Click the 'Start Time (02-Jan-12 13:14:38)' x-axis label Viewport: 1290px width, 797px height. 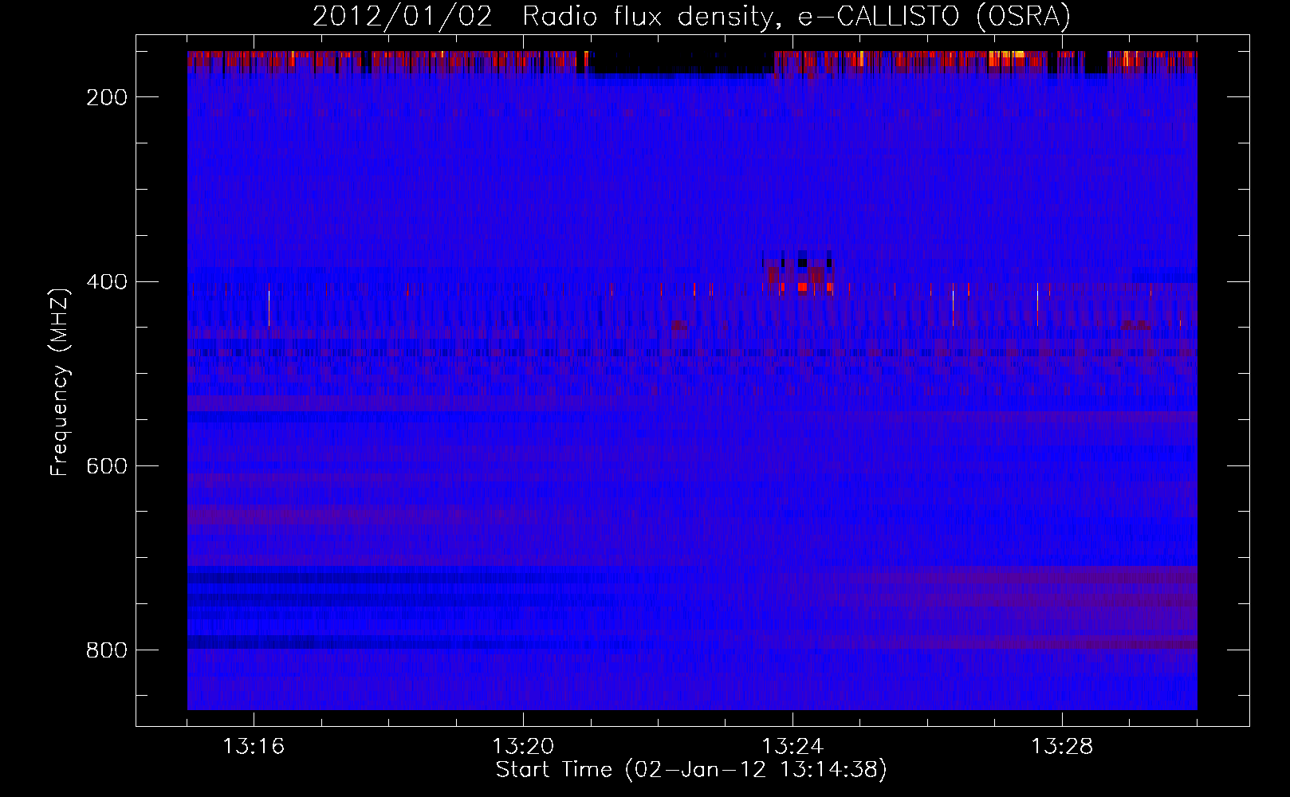(691, 770)
